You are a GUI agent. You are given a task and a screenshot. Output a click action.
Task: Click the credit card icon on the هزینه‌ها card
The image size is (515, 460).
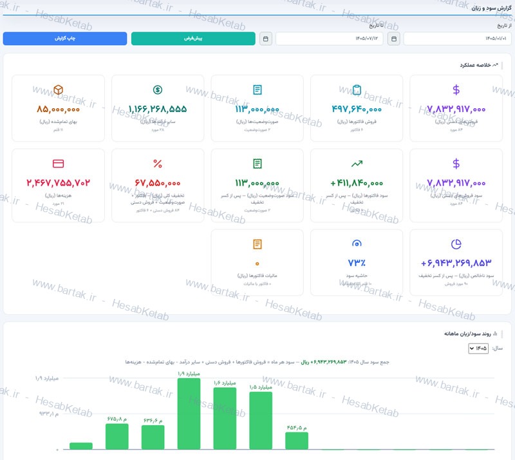pyautogui.click(x=58, y=164)
